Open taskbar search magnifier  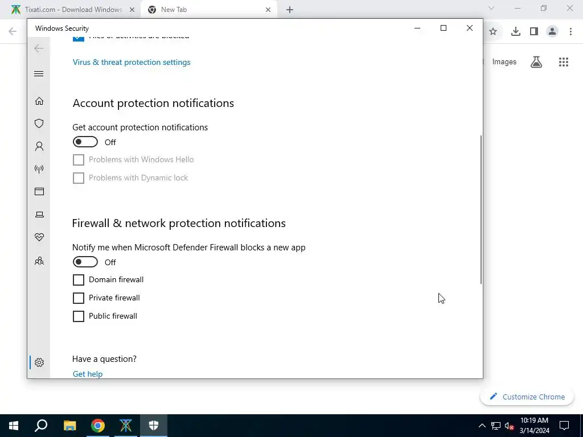click(41, 426)
